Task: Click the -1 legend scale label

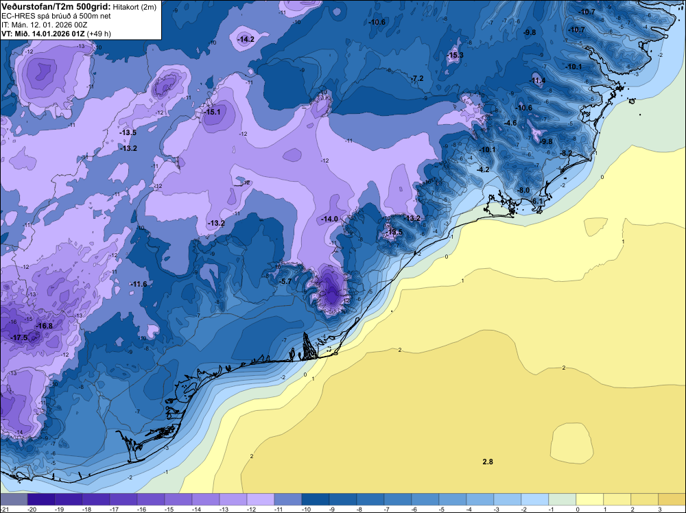Action: 552,509
